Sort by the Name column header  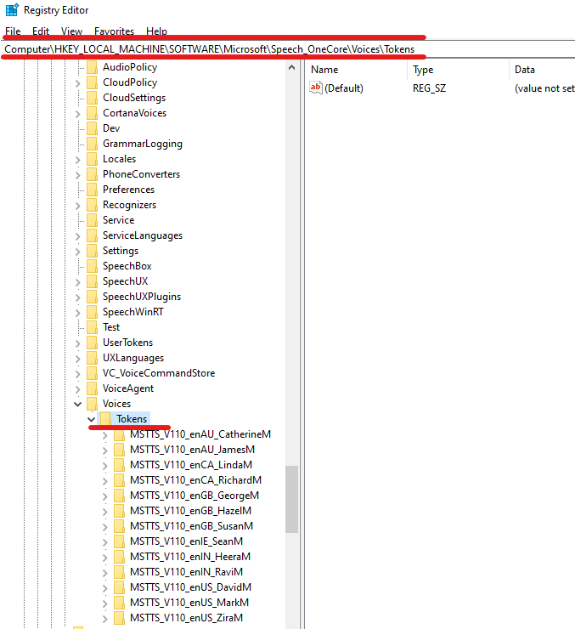tap(357, 70)
